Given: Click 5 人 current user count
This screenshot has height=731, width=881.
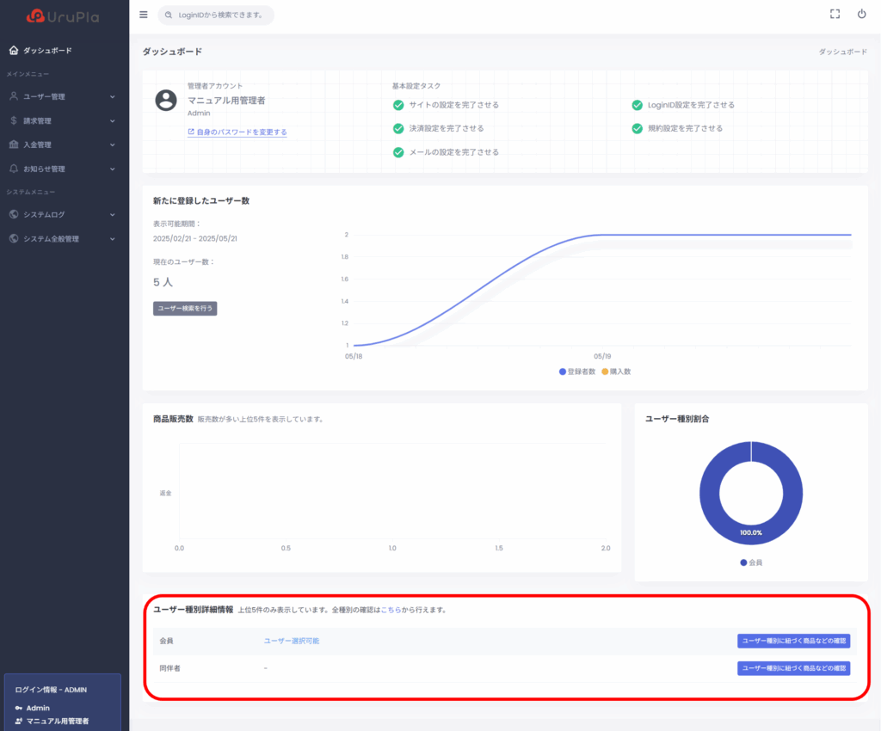Looking at the screenshot, I should pos(163,282).
